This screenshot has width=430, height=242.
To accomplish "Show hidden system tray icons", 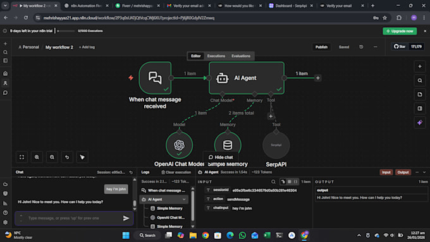I will (359, 235).
